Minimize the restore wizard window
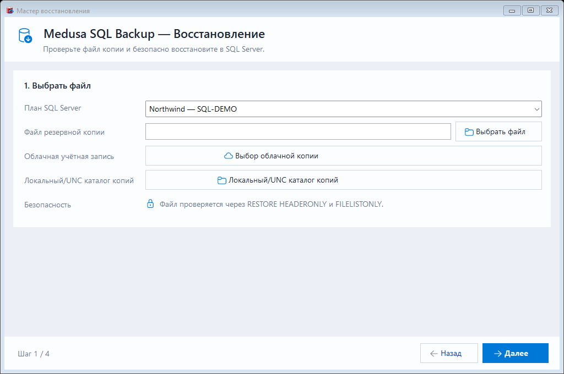This screenshot has width=564, height=374. (x=512, y=10)
